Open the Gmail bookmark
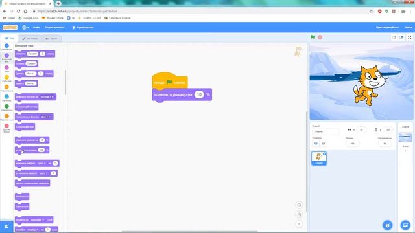Screen dimensions: 415x233 point(9,18)
